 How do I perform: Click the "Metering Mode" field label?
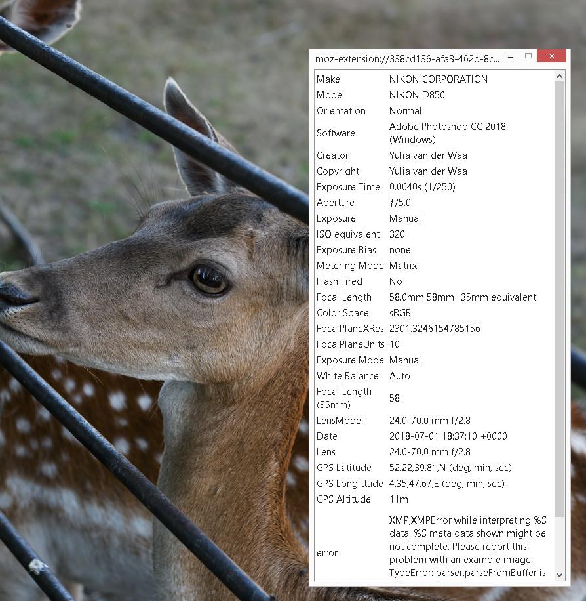[349, 266]
